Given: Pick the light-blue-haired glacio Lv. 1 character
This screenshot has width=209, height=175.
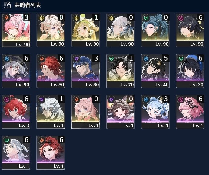Looking at the screenshot, I should (155, 112).
